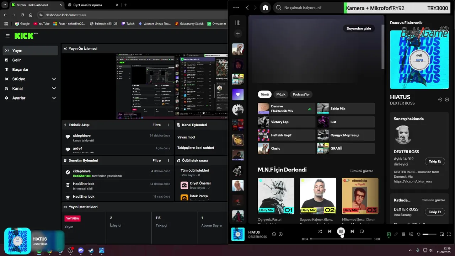
Task: Switch to Diyet kalori hesaplama tab
Action: (x=92, y=5)
